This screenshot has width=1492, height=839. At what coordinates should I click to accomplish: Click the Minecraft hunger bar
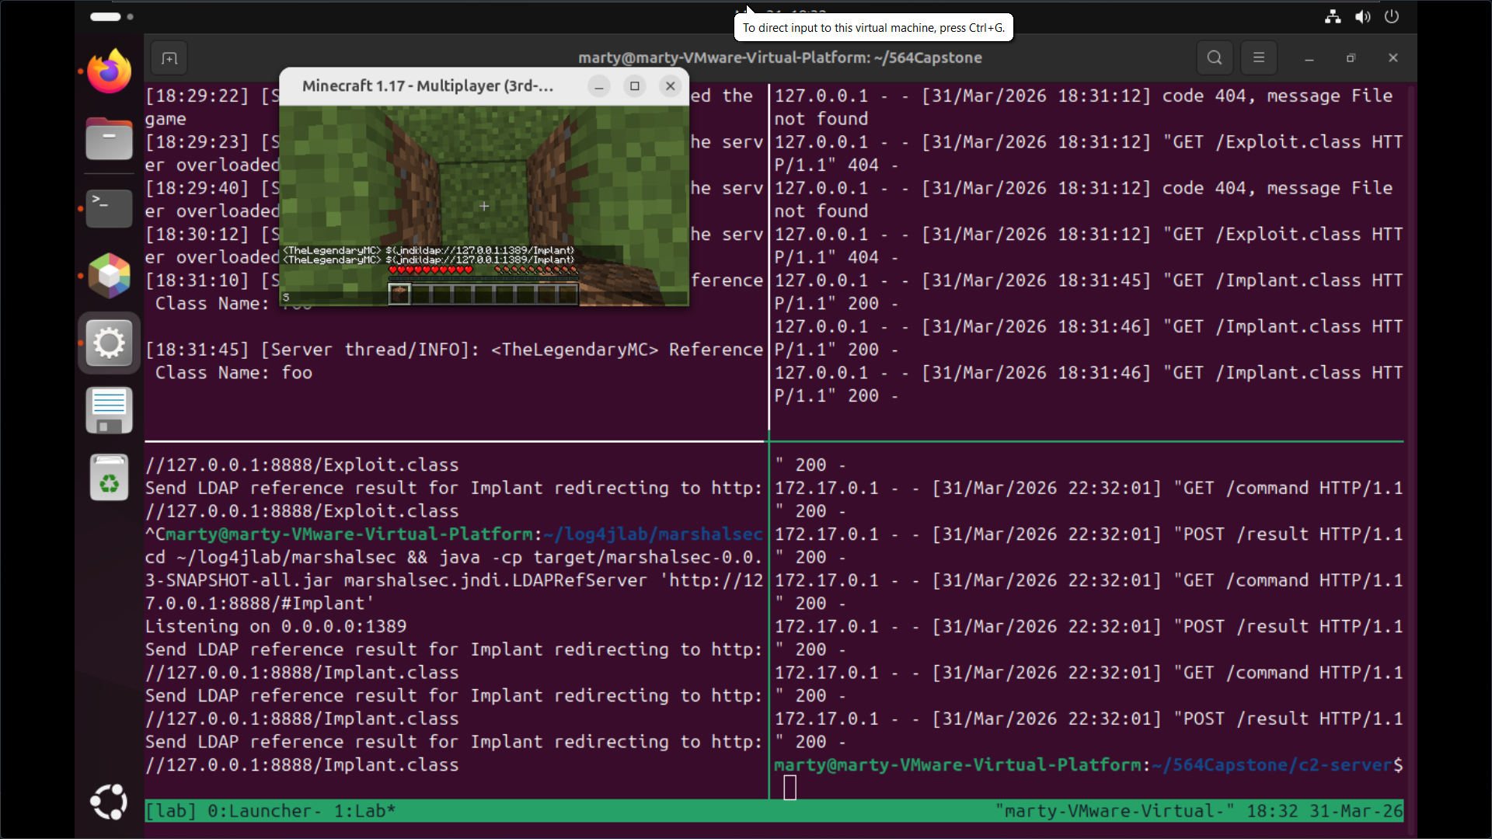click(536, 270)
